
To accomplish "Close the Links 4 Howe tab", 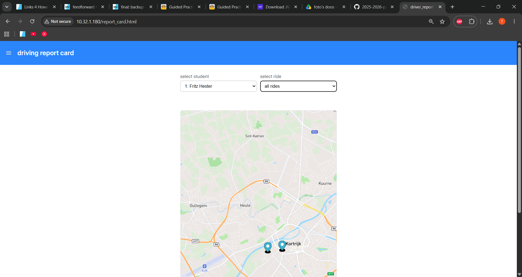I will pos(54,7).
